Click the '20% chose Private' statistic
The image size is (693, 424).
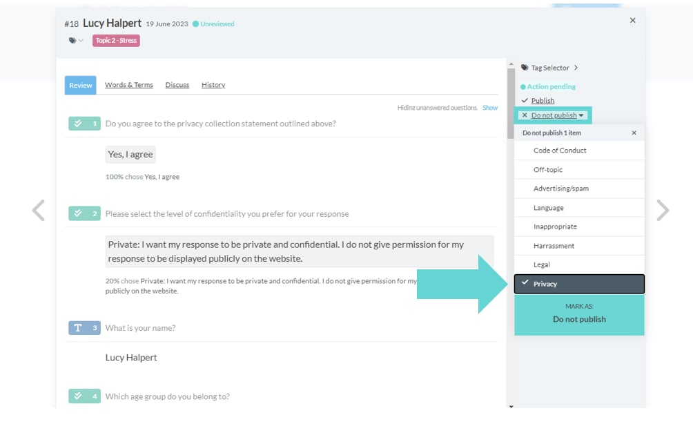pos(261,286)
